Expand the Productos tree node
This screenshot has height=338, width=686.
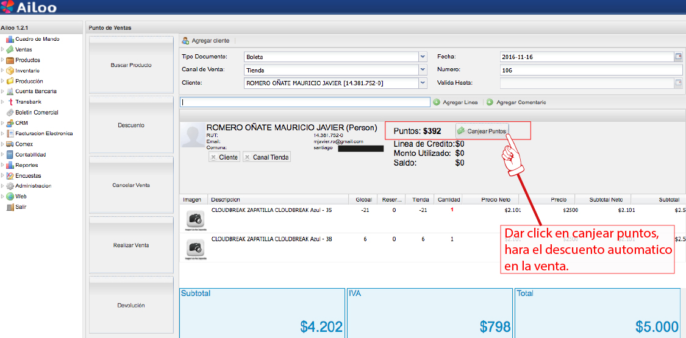click(x=2, y=60)
